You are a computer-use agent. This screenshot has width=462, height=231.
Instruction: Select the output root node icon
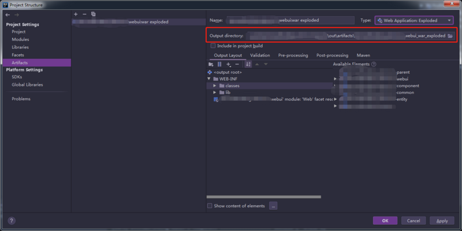pos(210,73)
